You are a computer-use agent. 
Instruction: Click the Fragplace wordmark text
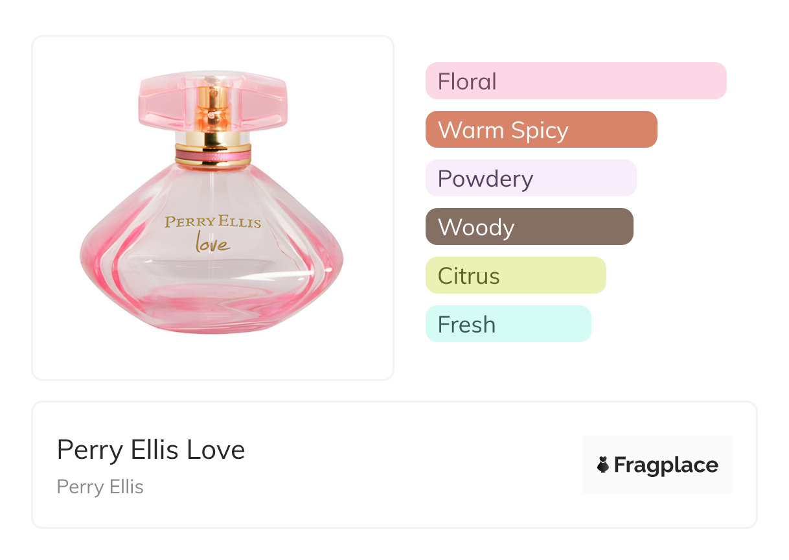click(x=666, y=465)
